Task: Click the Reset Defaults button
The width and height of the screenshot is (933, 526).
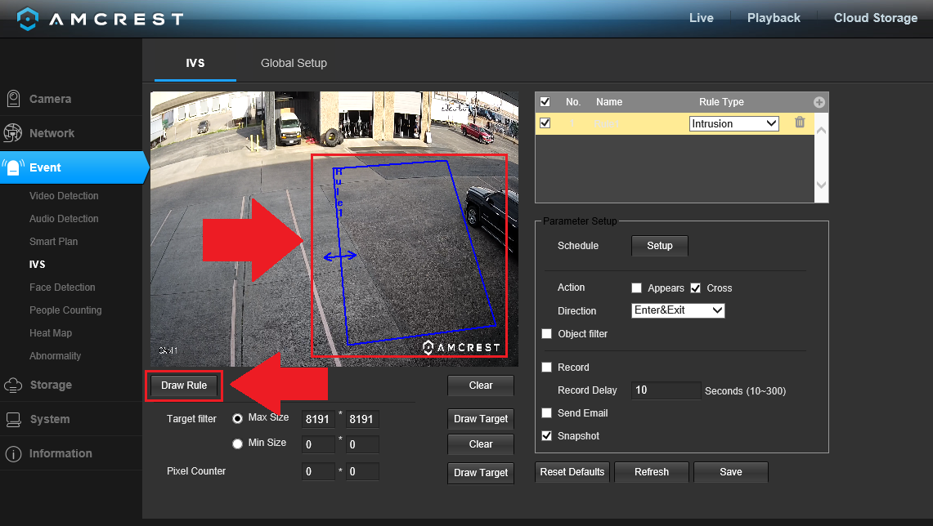Action: point(572,472)
